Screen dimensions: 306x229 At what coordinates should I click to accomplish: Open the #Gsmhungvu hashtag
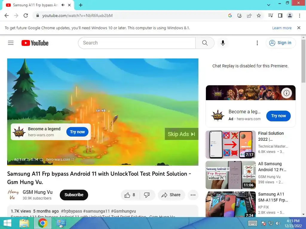click(123, 211)
